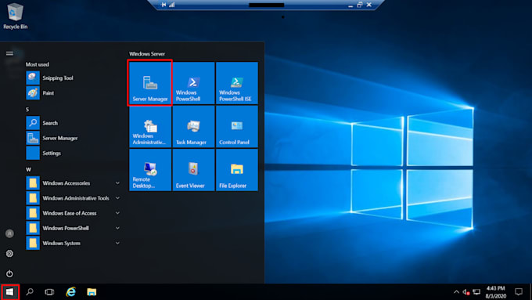
Task: Click the user account icon
Action: point(9,233)
